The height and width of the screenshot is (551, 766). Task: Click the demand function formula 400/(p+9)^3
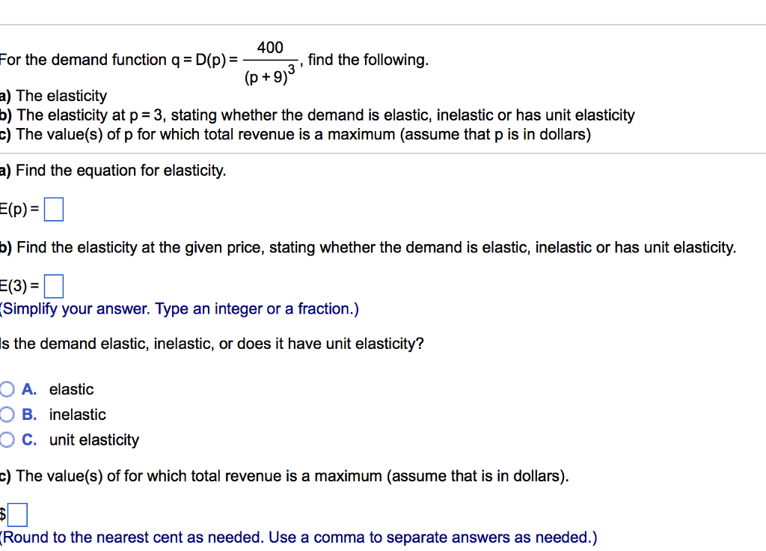pos(270,59)
